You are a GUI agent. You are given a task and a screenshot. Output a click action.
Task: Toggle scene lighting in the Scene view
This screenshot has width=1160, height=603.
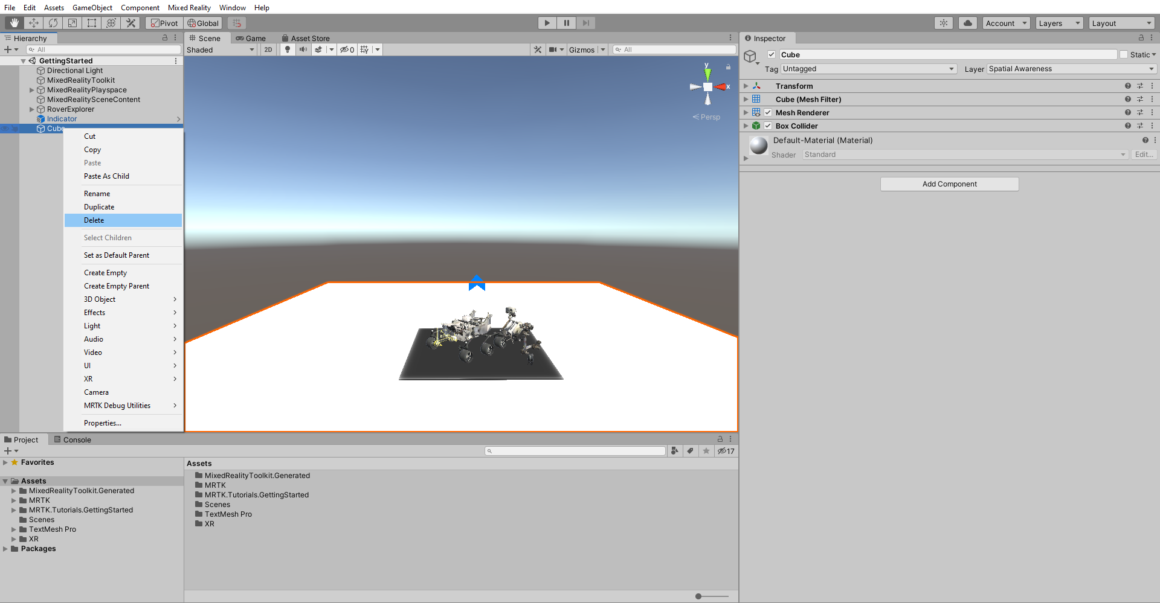tap(287, 49)
